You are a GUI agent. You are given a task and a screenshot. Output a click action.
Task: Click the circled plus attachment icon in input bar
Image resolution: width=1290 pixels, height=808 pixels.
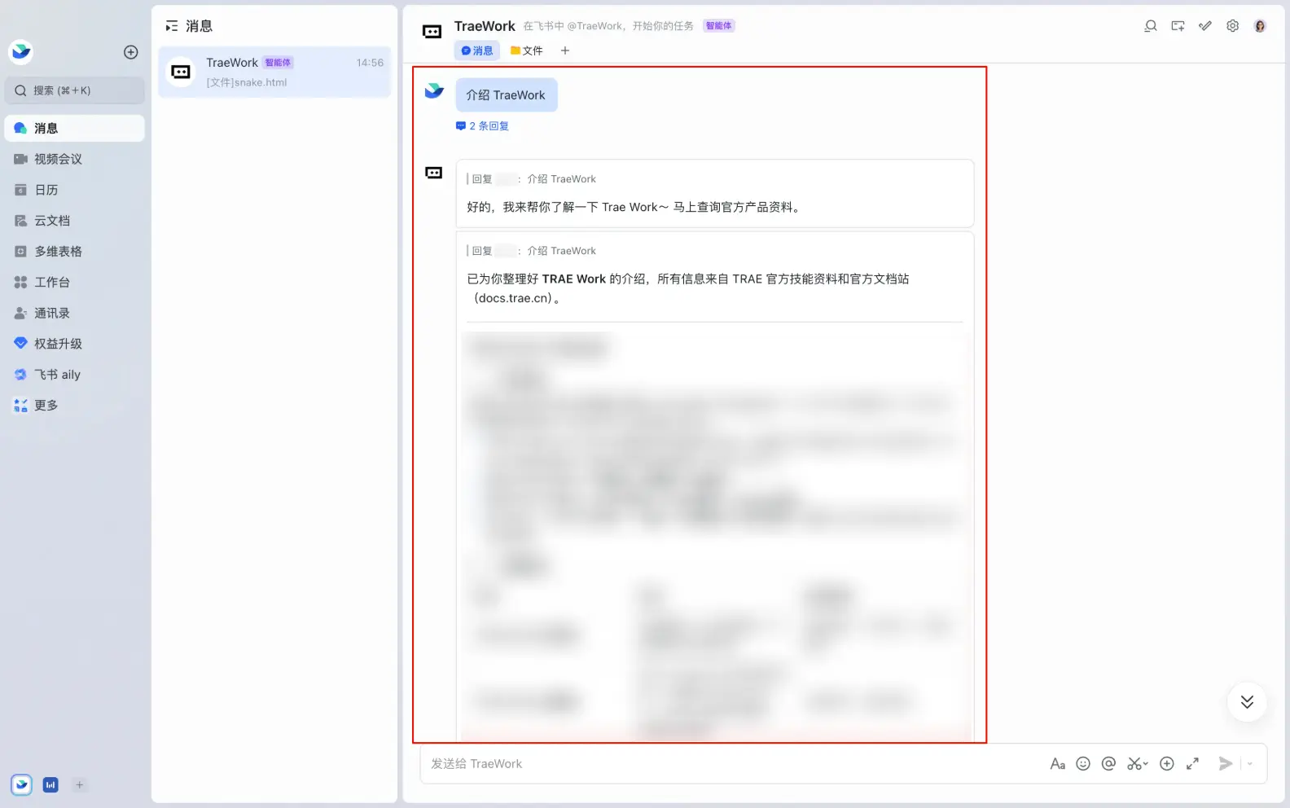tap(1167, 764)
